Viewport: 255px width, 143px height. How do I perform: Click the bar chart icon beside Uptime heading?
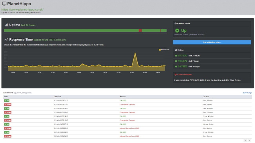click(x=6, y=25)
